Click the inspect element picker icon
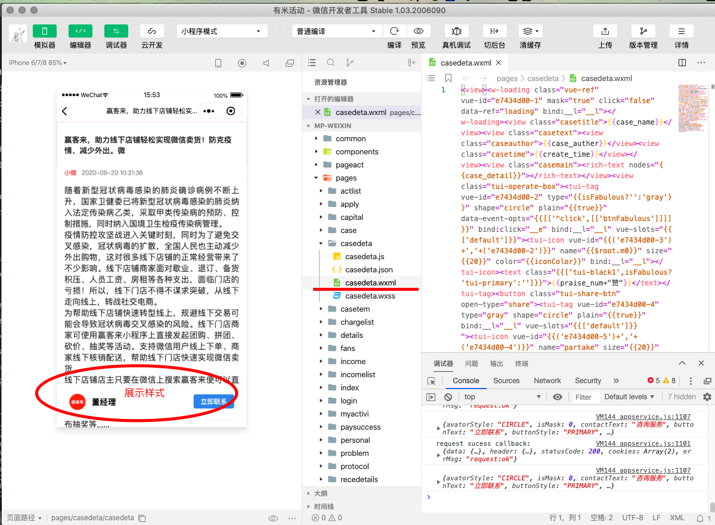This screenshot has height=525, width=715. [x=431, y=381]
